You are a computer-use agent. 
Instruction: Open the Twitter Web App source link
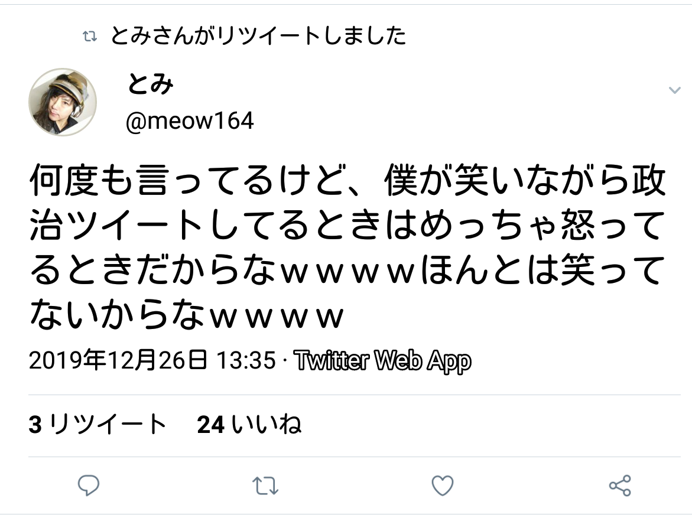click(x=382, y=361)
